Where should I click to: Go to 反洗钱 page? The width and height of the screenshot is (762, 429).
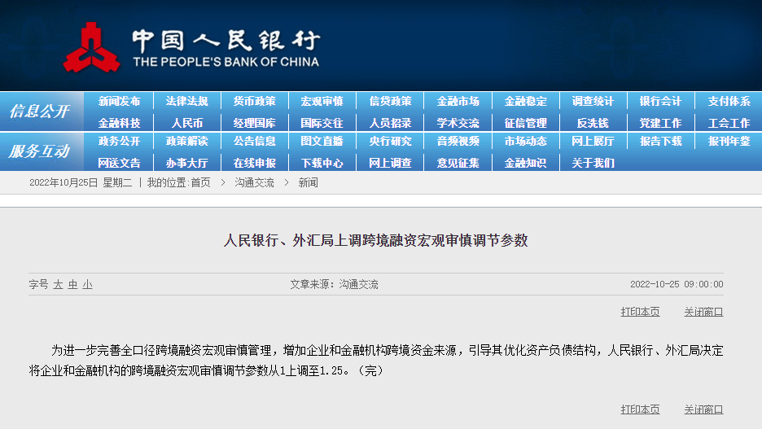point(593,123)
